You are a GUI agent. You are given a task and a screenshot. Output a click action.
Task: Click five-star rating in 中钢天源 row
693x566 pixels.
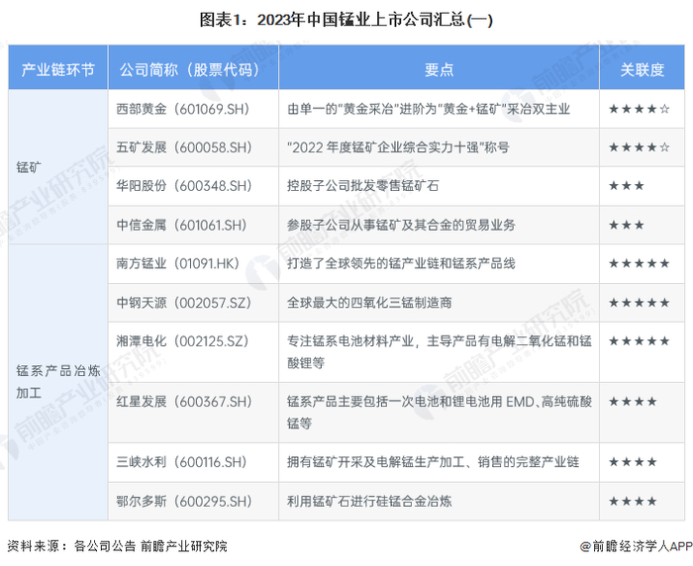640,303
